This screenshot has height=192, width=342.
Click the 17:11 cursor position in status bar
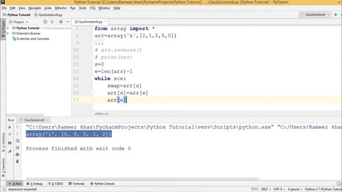tap(254, 189)
